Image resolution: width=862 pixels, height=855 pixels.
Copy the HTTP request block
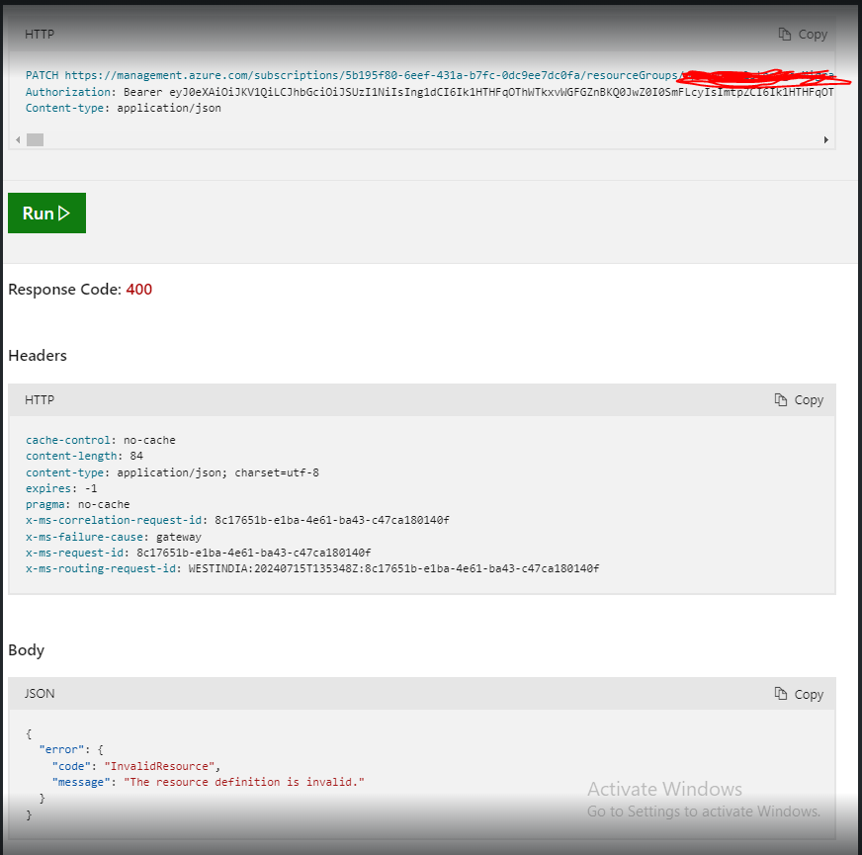tap(803, 34)
